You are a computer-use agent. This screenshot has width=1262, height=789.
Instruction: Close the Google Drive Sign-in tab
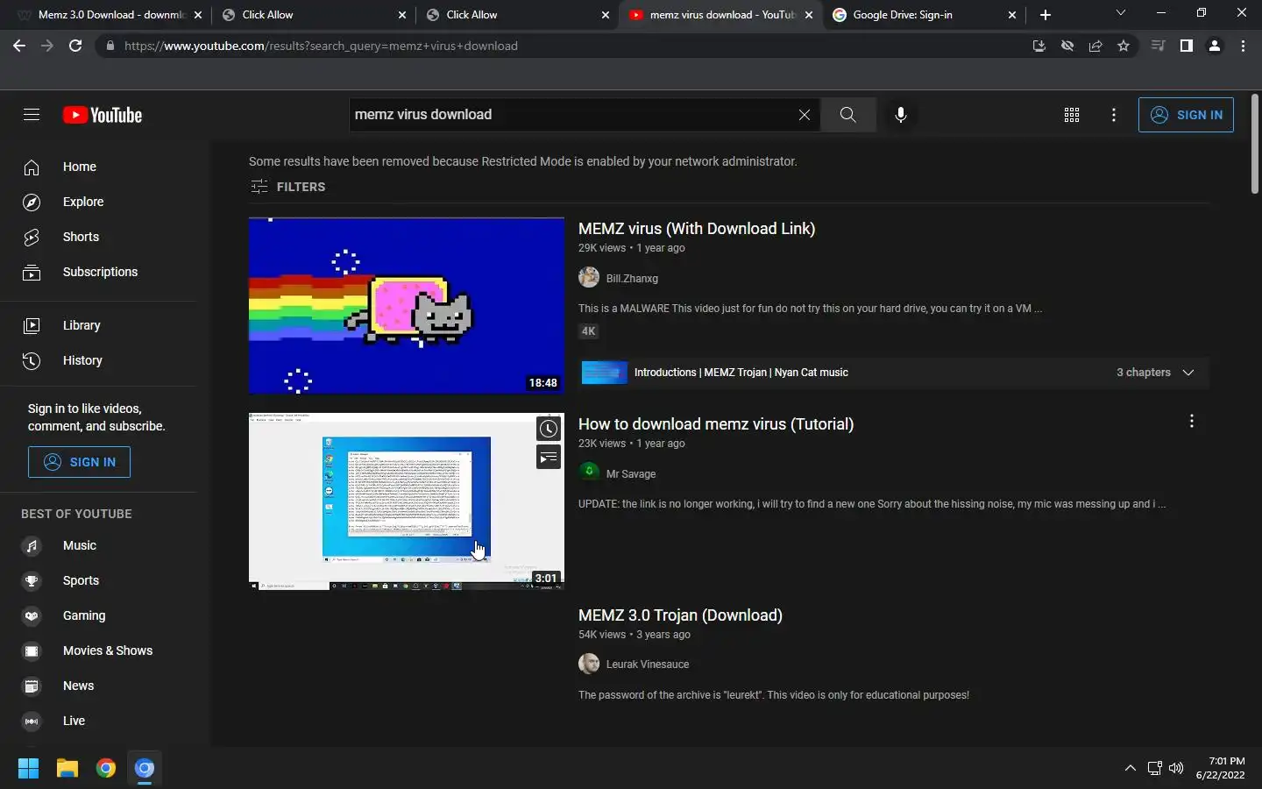click(x=1012, y=15)
